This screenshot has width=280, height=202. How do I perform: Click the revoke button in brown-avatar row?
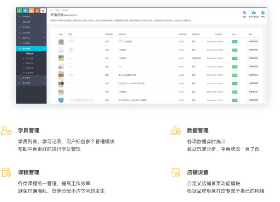(253, 75)
